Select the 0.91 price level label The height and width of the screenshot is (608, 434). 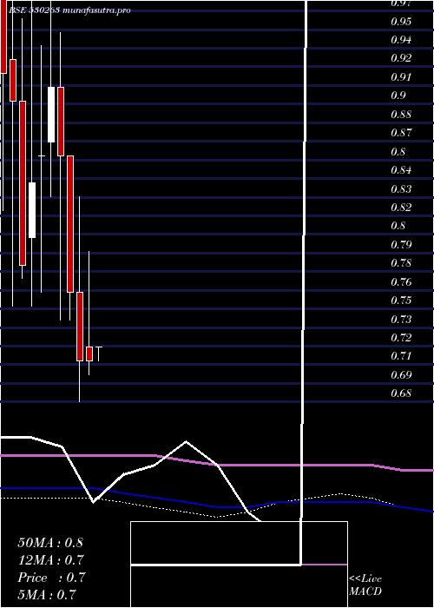pyautogui.click(x=401, y=76)
